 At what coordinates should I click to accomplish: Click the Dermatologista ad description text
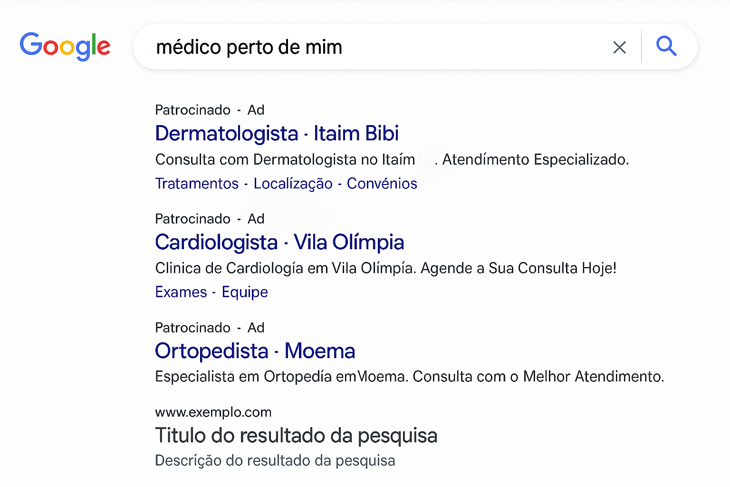pos(392,160)
